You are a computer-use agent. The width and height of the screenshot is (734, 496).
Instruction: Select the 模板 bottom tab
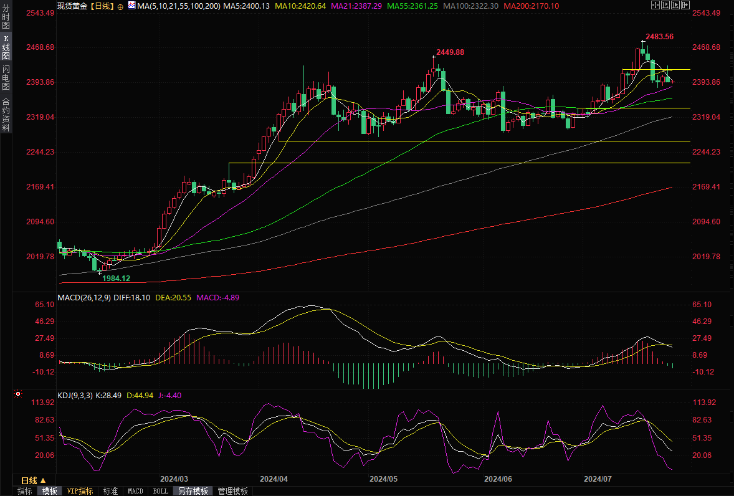[49, 491]
